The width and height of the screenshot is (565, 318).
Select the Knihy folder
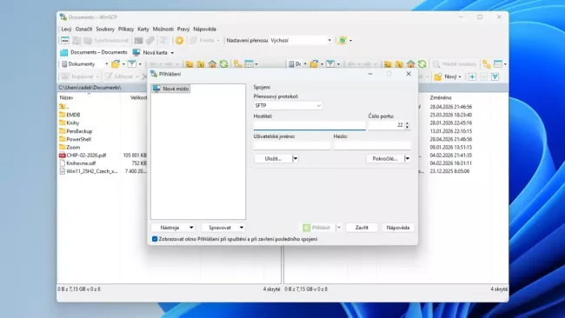[x=73, y=123]
